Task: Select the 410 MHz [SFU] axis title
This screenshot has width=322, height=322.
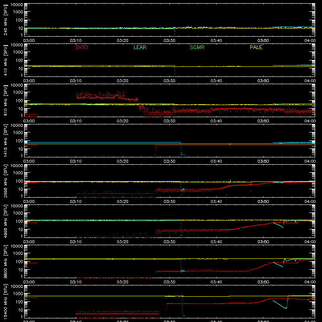Action: 5,60
